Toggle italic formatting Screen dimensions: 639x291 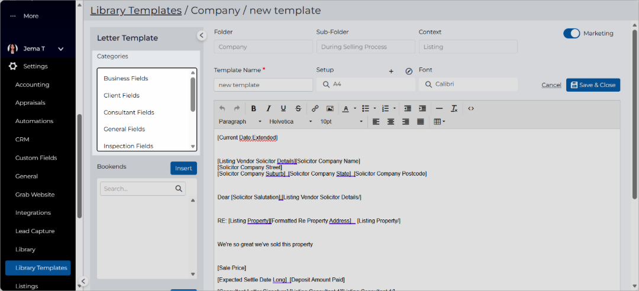tap(268, 108)
